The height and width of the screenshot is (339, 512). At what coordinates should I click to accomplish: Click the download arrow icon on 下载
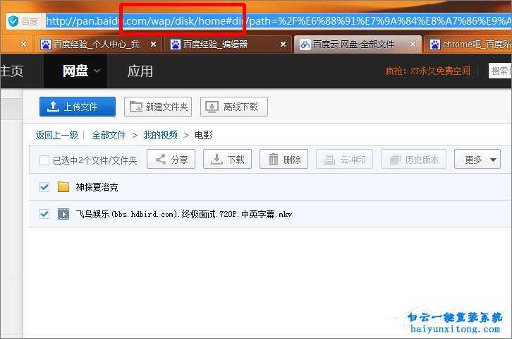tap(217, 160)
